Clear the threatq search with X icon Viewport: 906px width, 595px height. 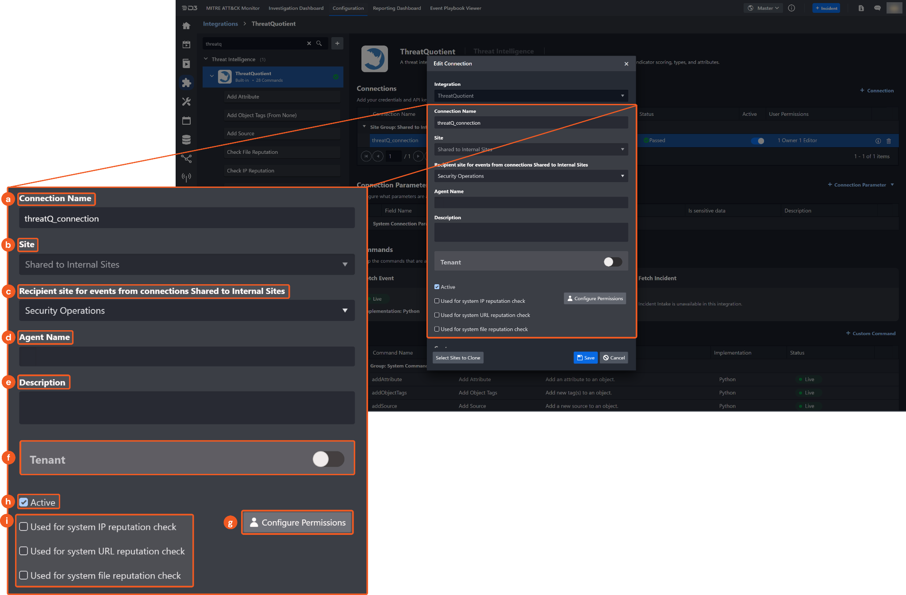(x=309, y=43)
